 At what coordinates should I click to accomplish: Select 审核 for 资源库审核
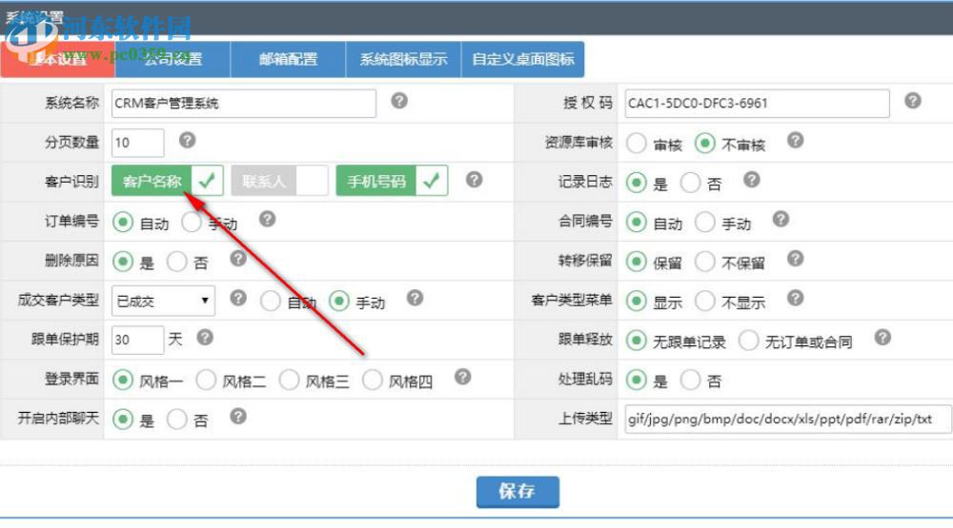click(x=637, y=144)
